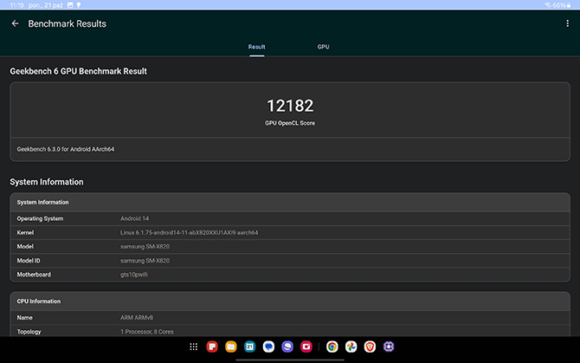Select Topology value '1 Processor, 8 Cores'
This screenshot has height=363, width=580.
click(147, 332)
